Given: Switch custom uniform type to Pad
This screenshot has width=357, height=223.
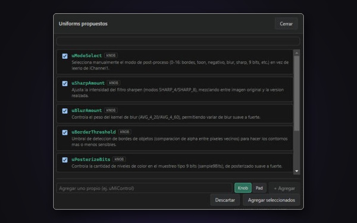Looking at the screenshot, I should click(259, 188).
